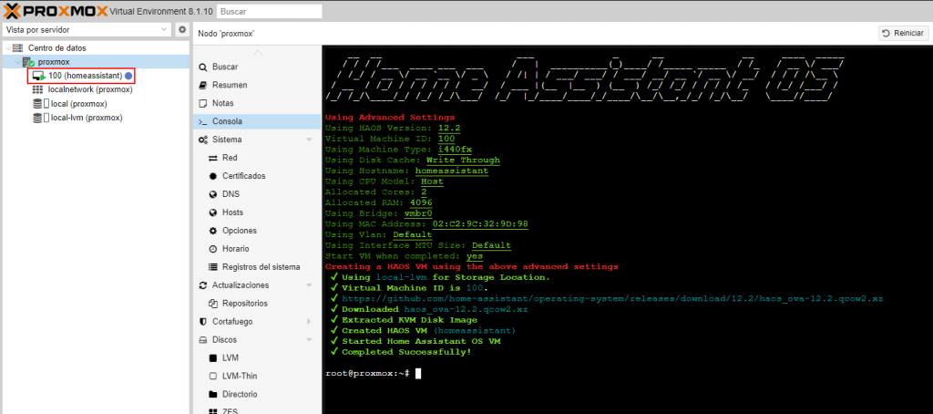The image size is (933, 414).
Task: Select local-lvm (proxmox) storage
Action: [87, 118]
